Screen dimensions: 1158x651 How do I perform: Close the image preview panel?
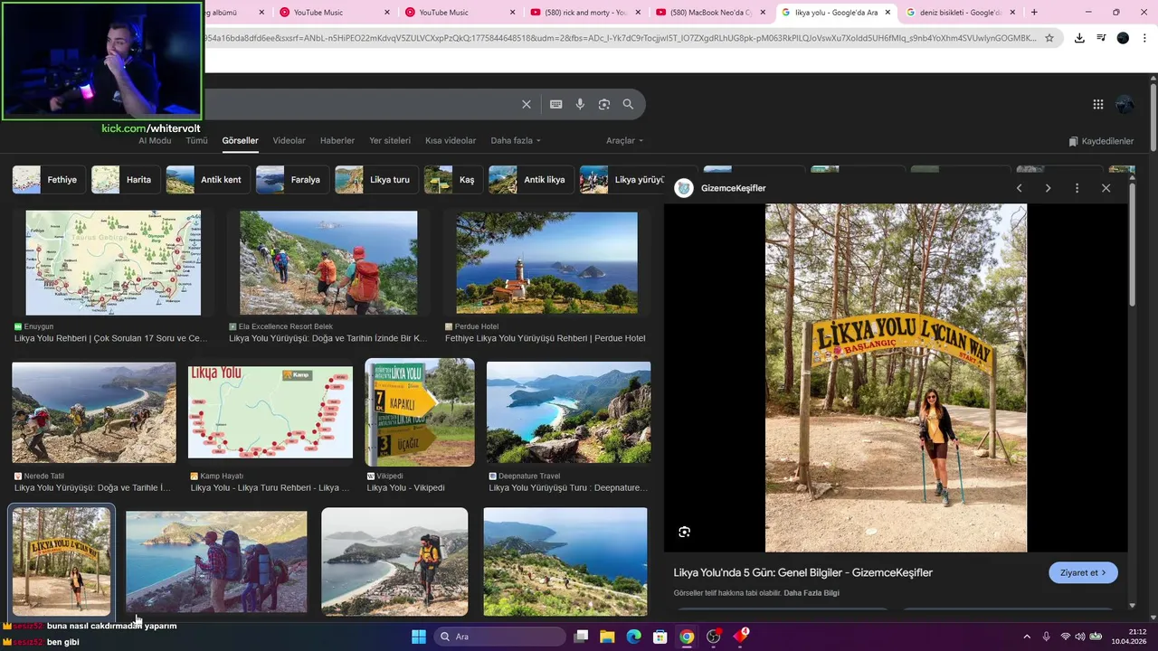(1106, 188)
